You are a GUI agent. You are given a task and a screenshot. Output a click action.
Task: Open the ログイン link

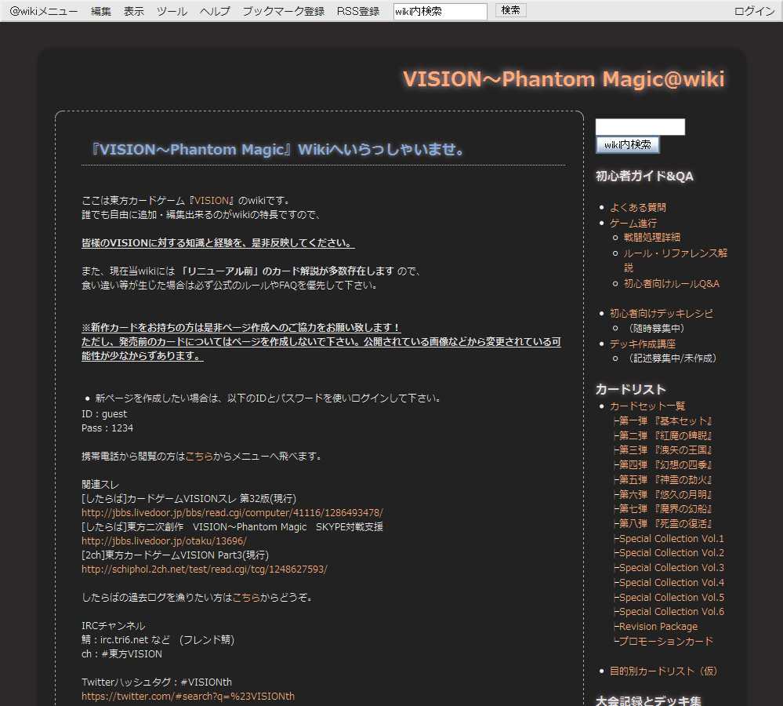(x=754, y=11)
